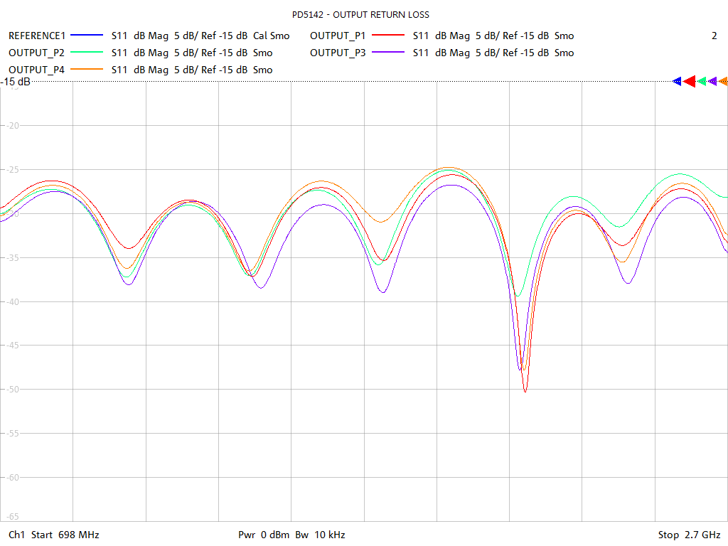The width and height of the screenshot is (728, 546).
Task: Click the 'Start 698 MHz' frequency value
Action: [x=65, y=535]
